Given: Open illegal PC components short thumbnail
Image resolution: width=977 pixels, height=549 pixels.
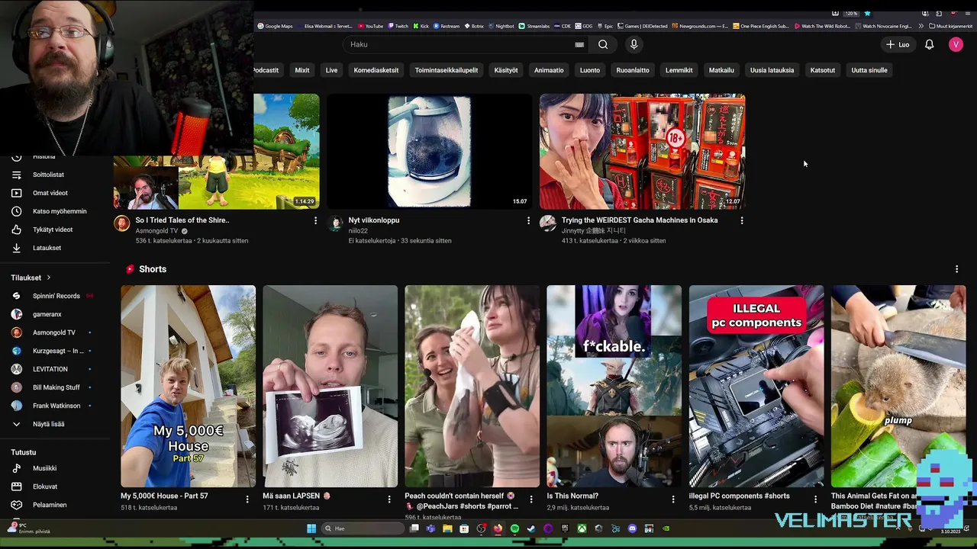Looking at the screenshot, I should point(756,386).
